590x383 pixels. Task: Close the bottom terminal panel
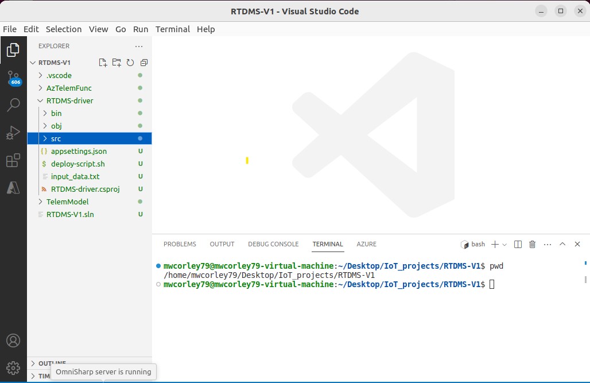point(577,244)
